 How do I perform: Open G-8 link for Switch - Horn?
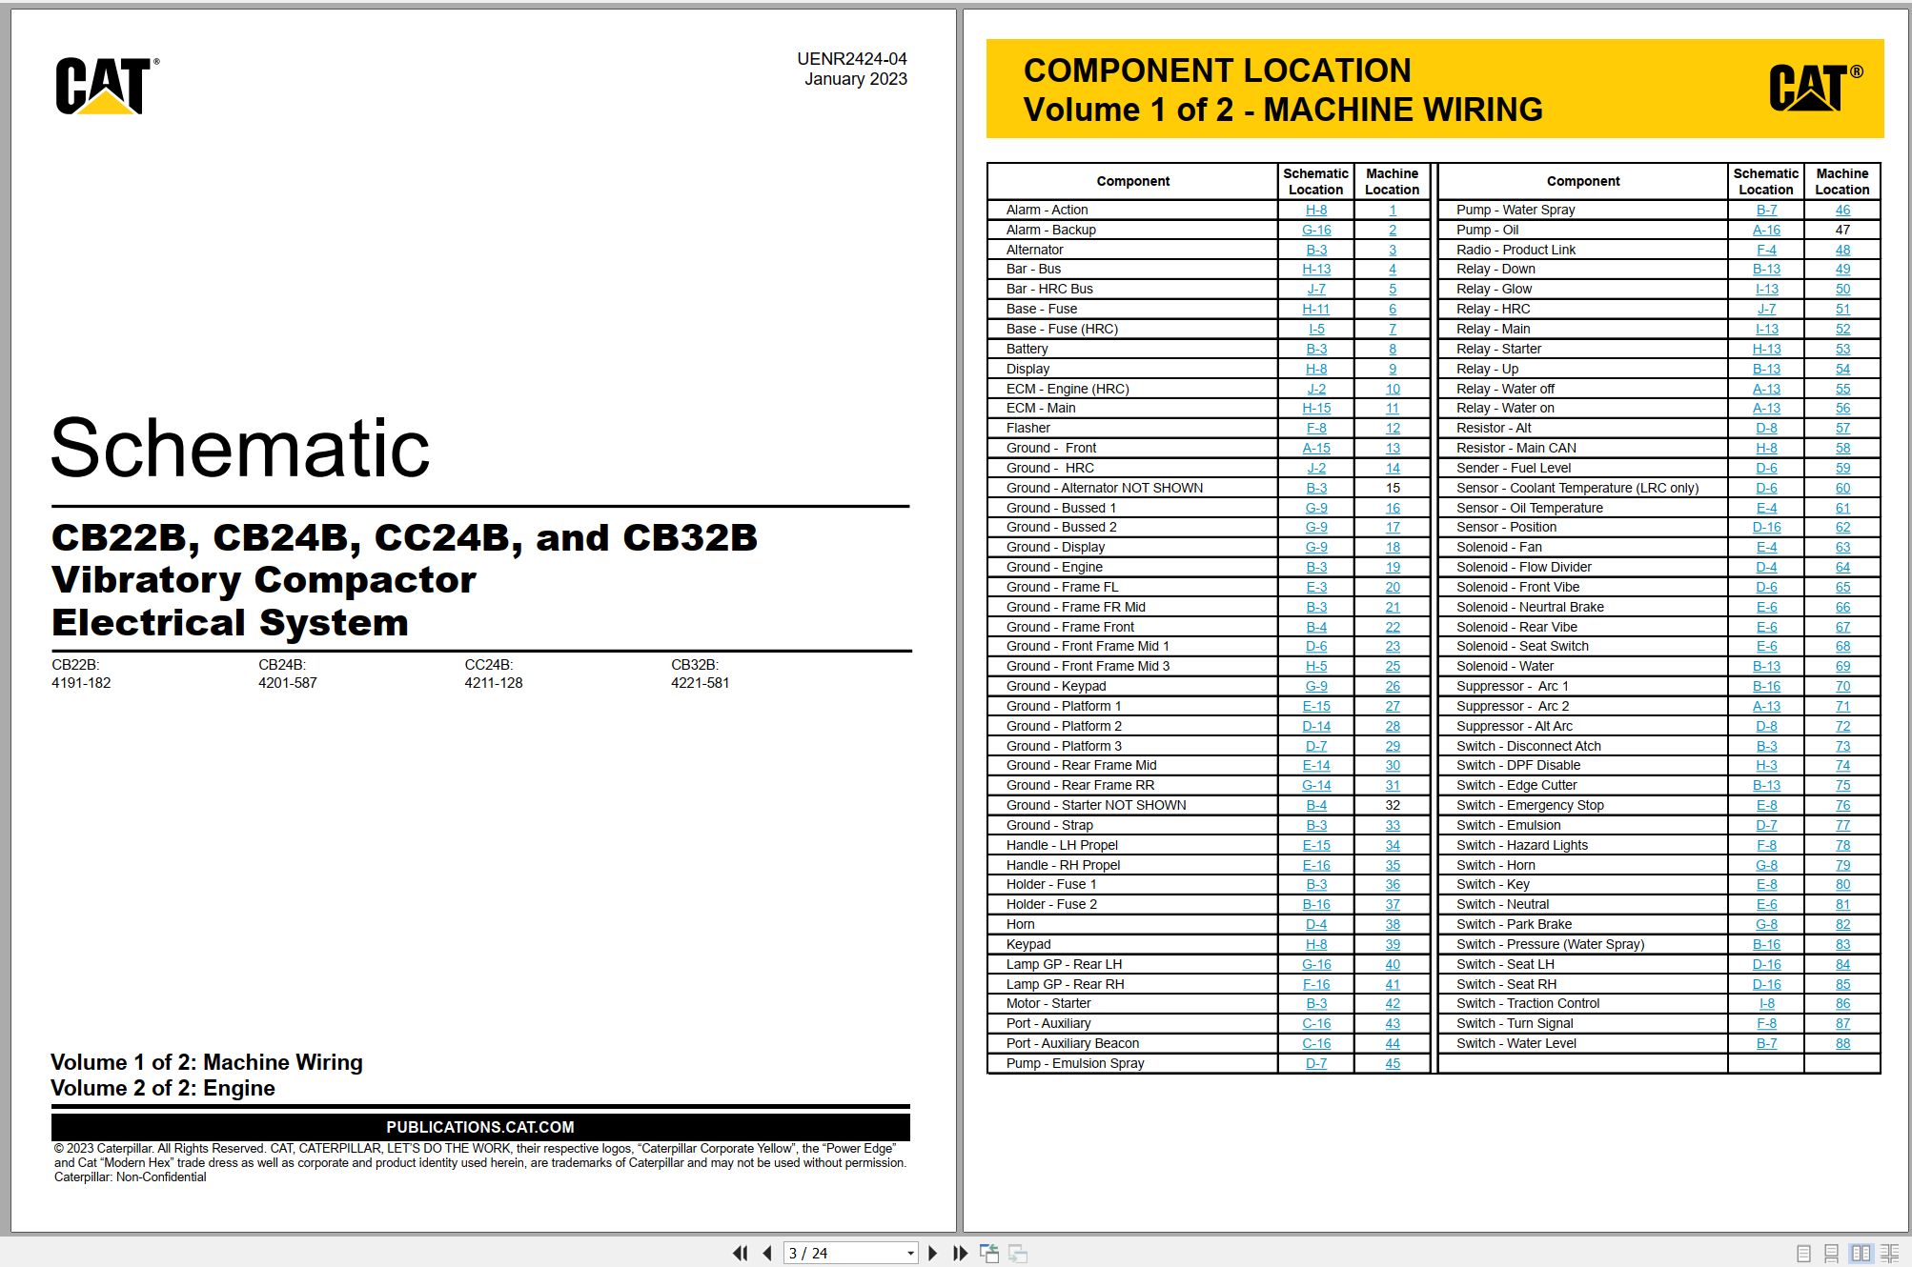pos(1766,866)
